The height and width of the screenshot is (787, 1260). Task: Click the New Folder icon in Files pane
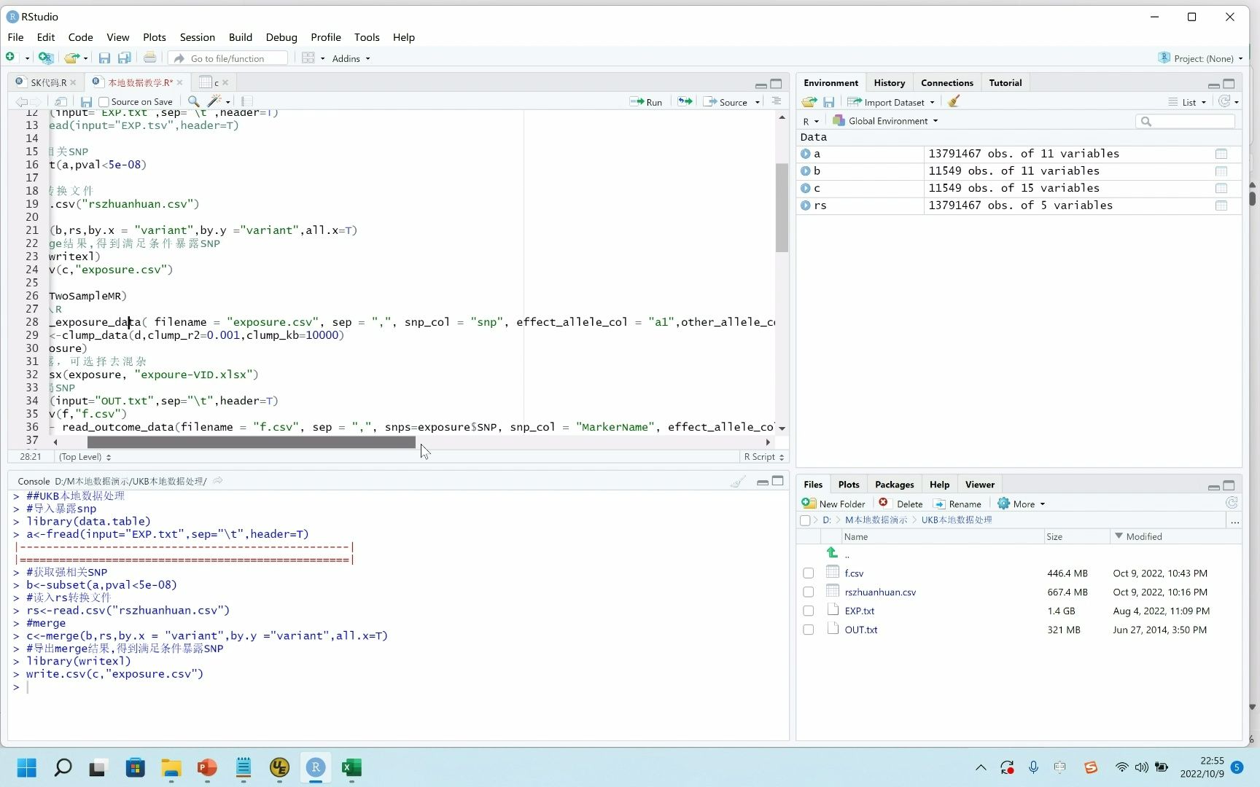coord(809,504)
